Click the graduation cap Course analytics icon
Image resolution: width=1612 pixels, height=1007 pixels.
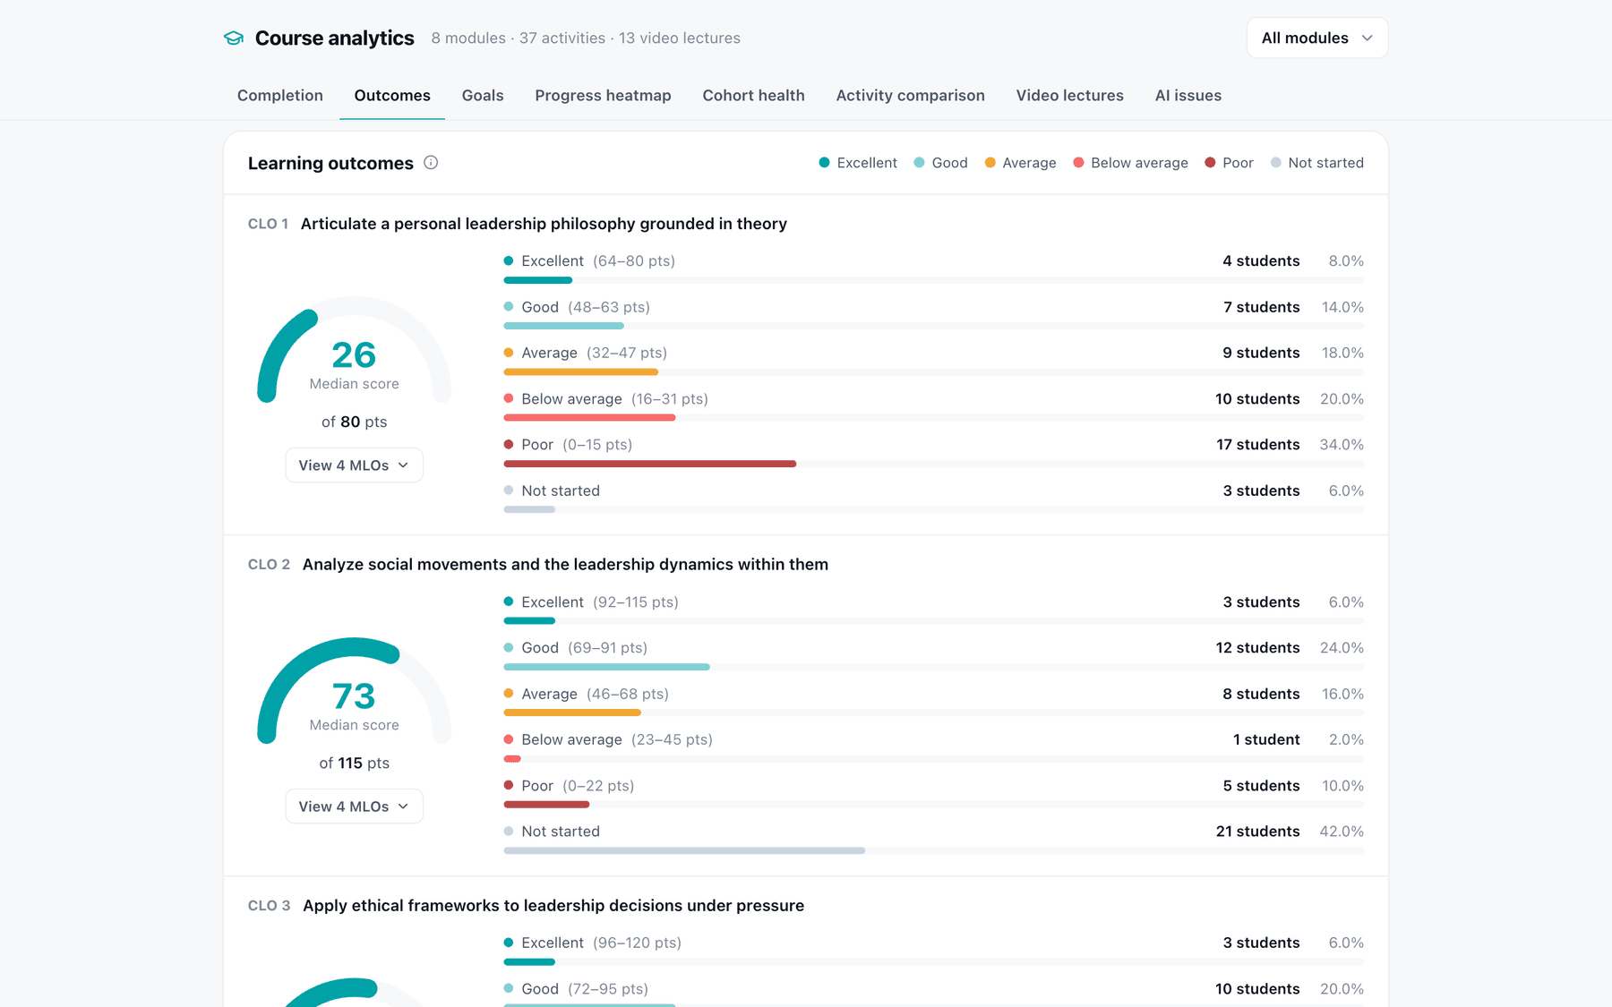click(234, 38)
